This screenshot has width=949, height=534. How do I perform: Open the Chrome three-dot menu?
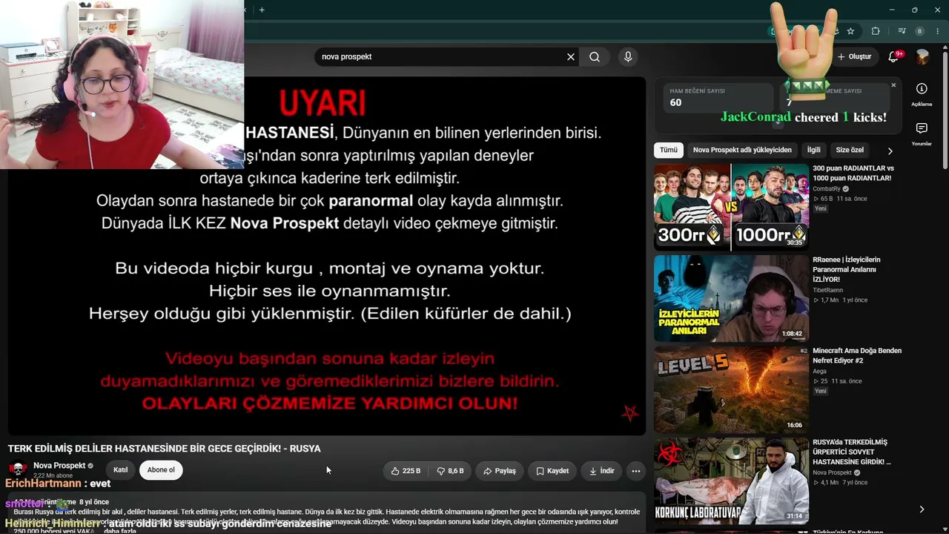pyautogui.click(x=936, y=31)
